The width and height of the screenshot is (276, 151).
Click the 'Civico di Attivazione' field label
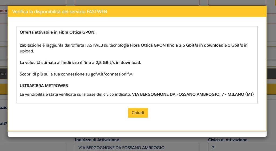(227, 140)
